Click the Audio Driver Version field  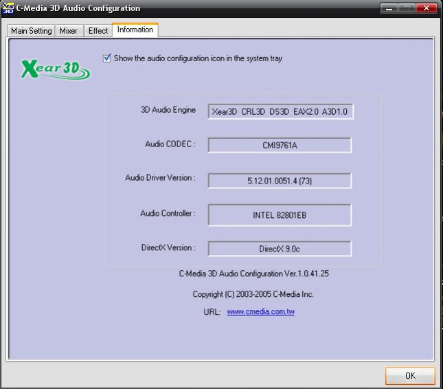[279, 181]
